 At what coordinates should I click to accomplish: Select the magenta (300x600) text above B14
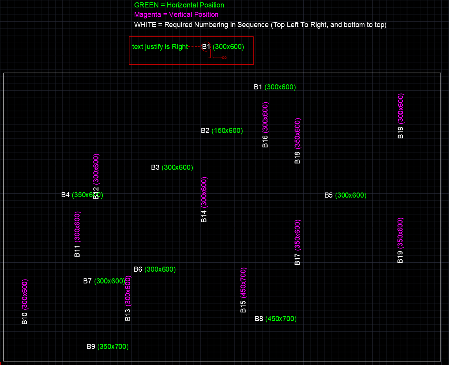[x=204, y=192]
